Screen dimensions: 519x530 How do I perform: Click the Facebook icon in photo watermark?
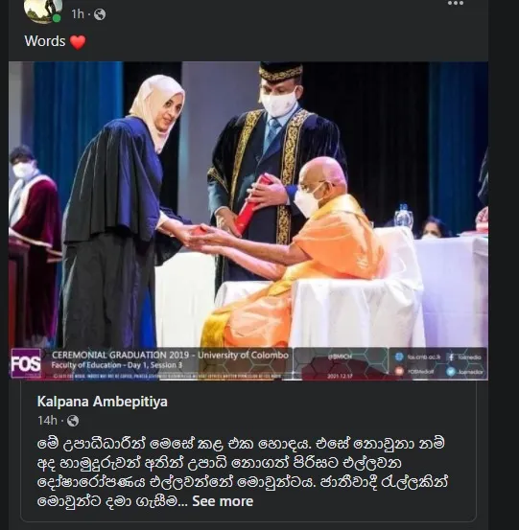(451, 357)
